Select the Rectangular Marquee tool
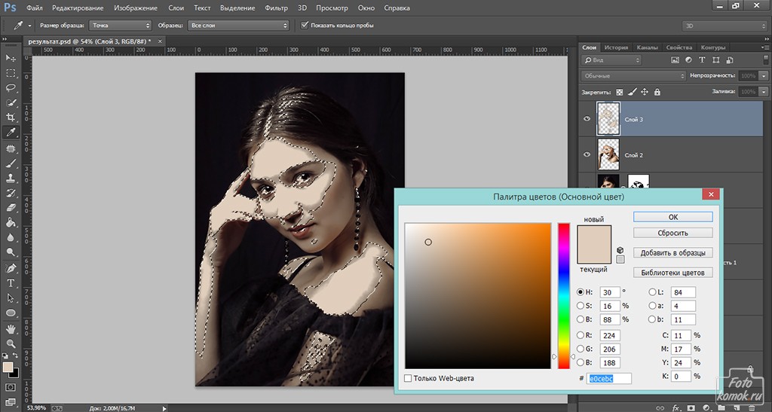The image size is (772, 412). pos(11,73)
